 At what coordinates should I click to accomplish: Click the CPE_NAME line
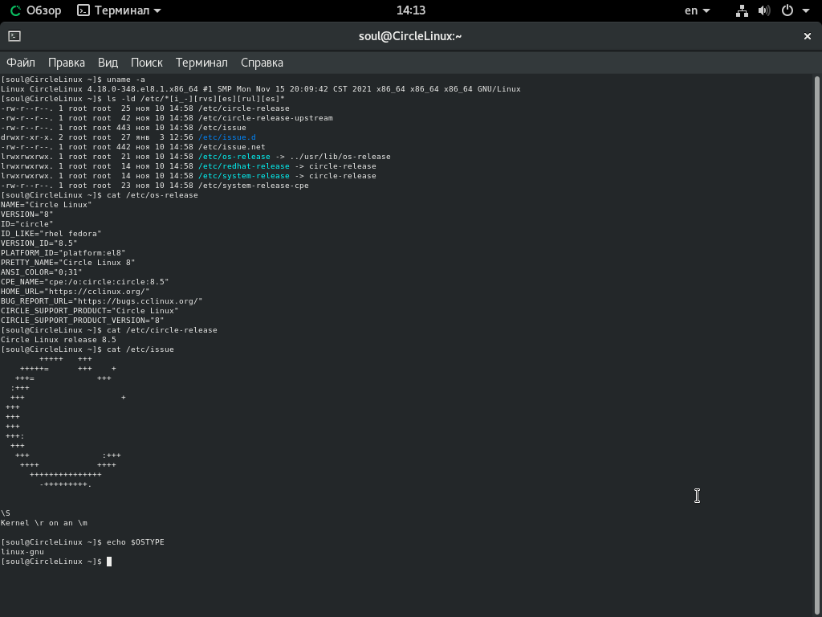click(x=85, y=282)
